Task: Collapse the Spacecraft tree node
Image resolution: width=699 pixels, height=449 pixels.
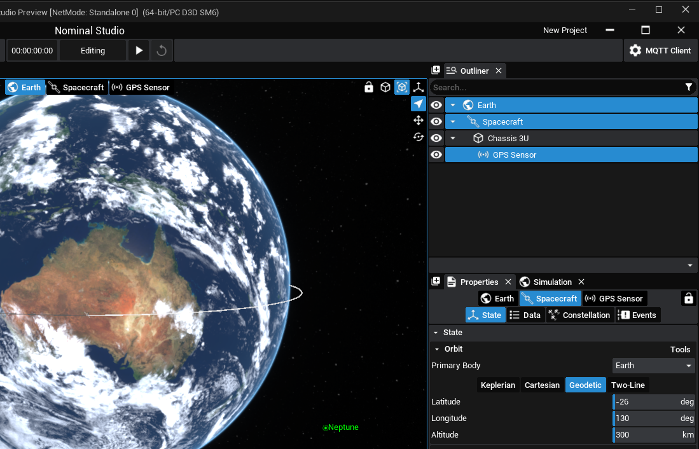Action: (x=453, y=121)
